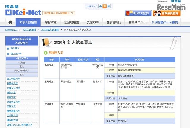Click the 創造理工 table cell
Viewport: 190px width, 128px height.
tap(52, 90)
